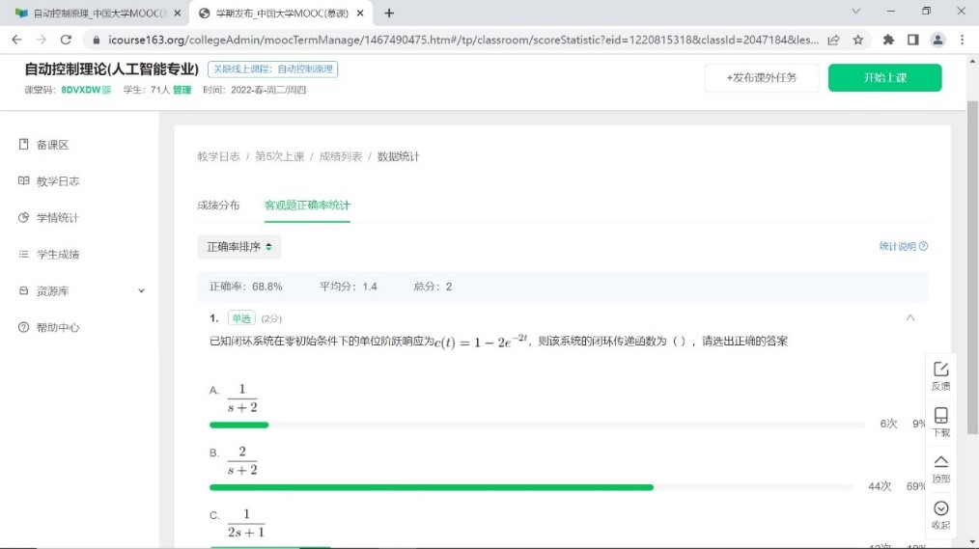Open the 统计说明 help link
This screenshot has height=549, width=979.
[x=903, y=247]
